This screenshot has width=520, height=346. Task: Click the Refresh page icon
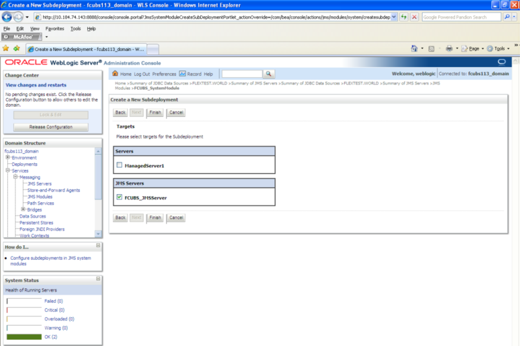point(404,17)
